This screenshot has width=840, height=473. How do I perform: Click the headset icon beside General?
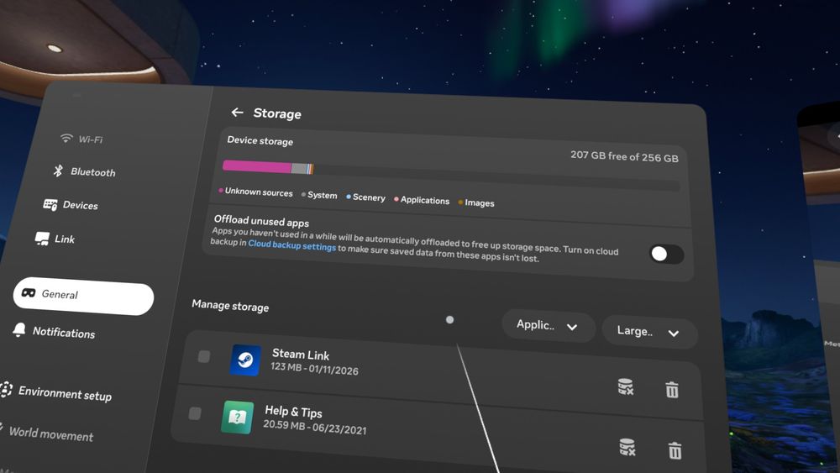tap(29, 292)
